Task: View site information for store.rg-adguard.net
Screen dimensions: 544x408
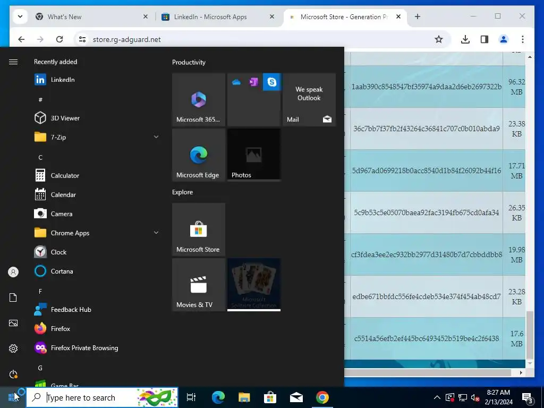Action: tap(82, 39)
